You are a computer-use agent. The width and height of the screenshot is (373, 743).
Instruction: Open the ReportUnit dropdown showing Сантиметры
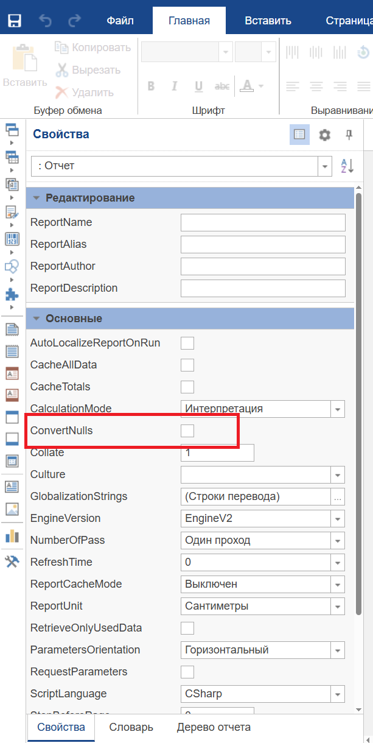point(338,606)
